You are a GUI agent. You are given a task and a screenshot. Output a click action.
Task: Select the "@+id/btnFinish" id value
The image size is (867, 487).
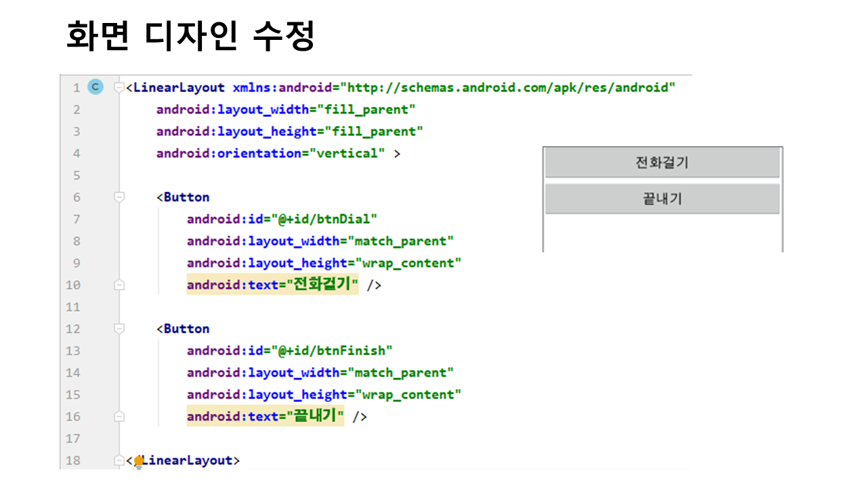pos(331,350)
